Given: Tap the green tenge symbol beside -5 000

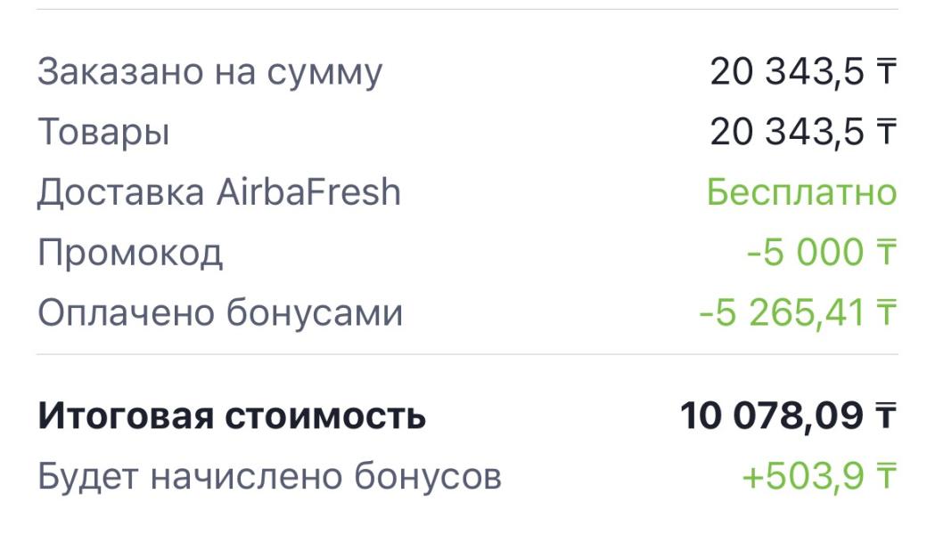Looking at the screenshot, I should (x=886, y=252).
